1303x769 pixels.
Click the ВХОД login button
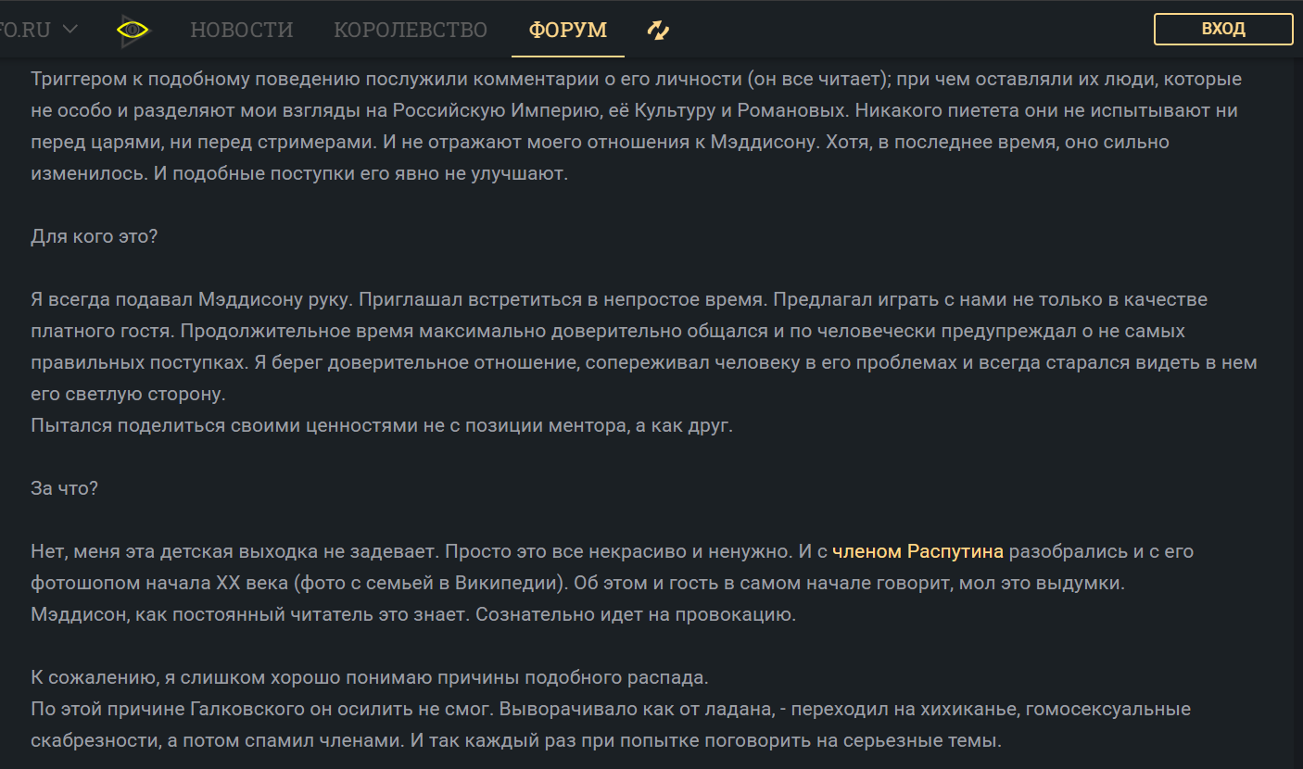click(x=1223, y=29)
